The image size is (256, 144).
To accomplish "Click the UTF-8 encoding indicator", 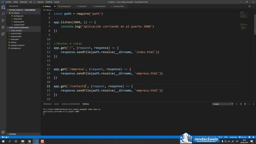I will click(x=220, y=137).
